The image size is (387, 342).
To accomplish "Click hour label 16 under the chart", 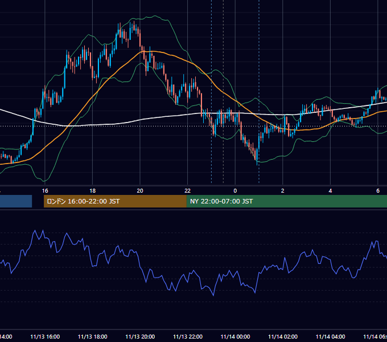I will coord(45,191).
